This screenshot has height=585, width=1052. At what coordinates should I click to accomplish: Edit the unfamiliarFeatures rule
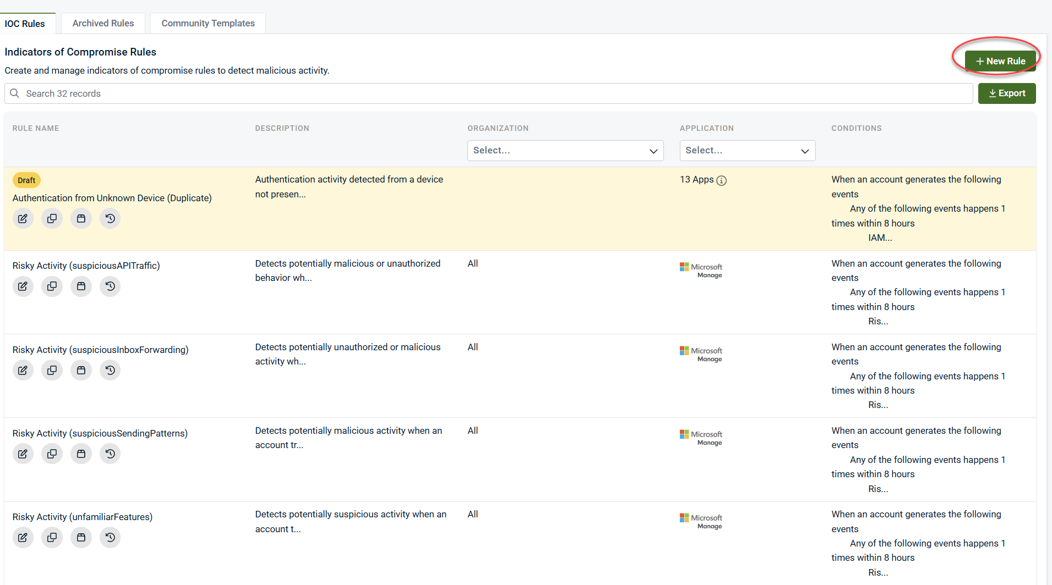click(x=23, y=538)
